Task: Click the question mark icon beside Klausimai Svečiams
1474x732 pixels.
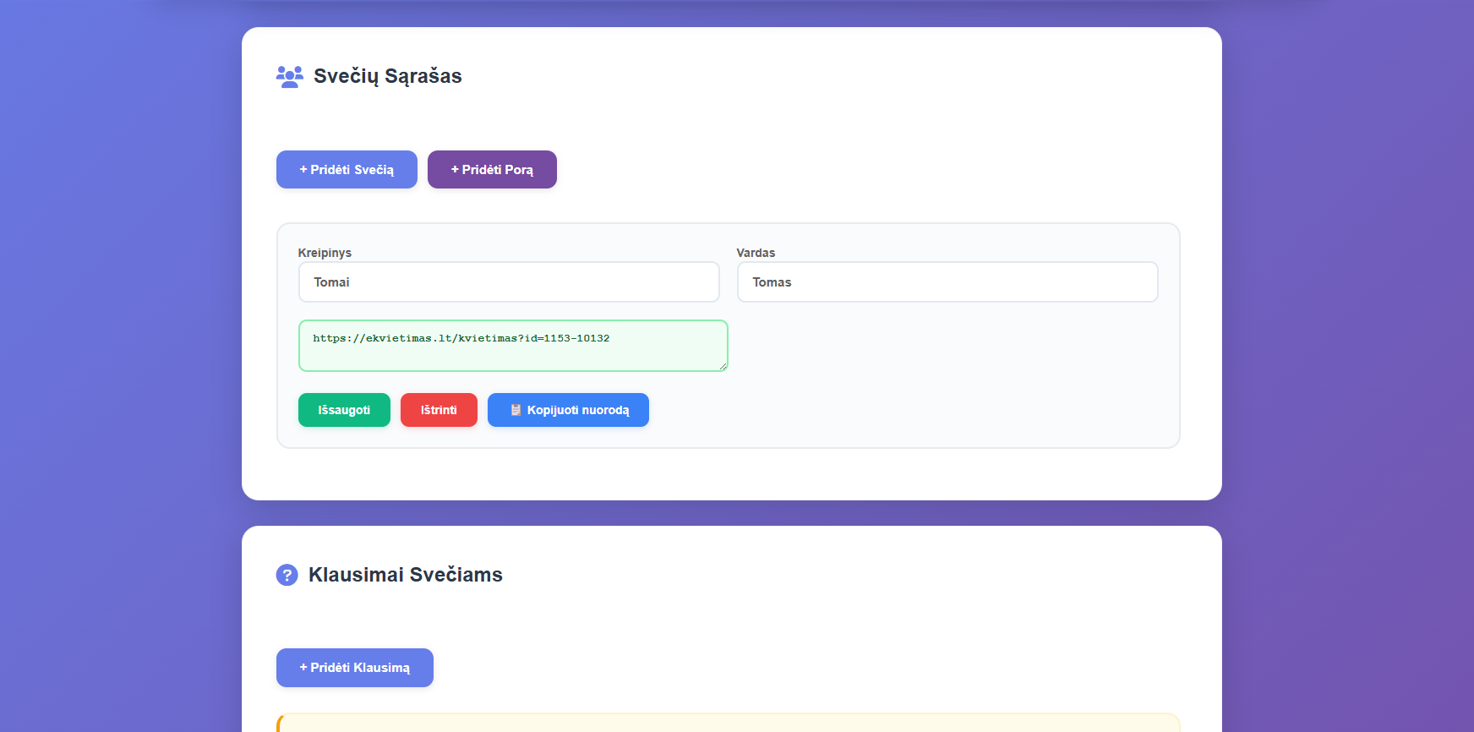Action: (287, 575)
